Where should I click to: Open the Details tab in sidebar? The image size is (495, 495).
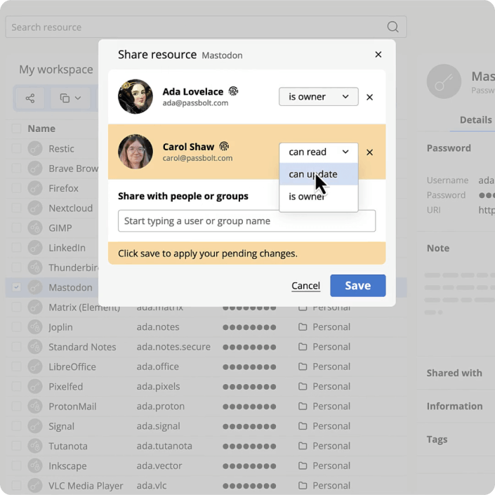click(x=475, y=120)
